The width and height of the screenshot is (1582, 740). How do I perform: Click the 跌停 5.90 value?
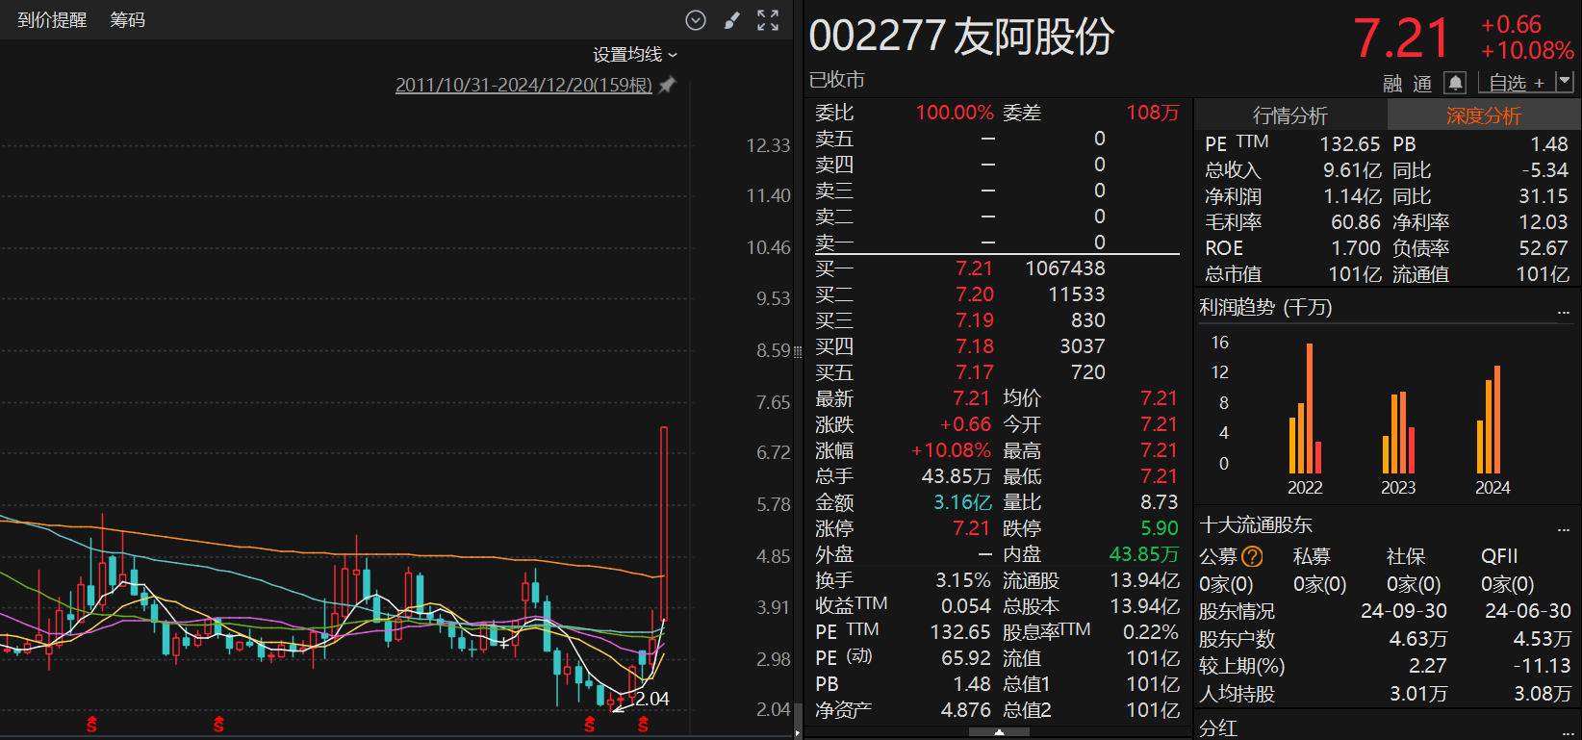tap(1160, 528)
